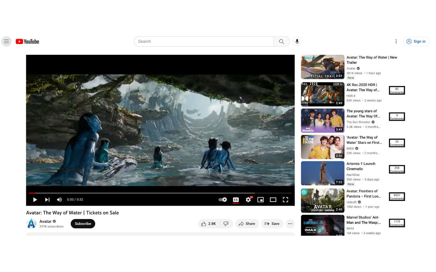Click the HDR-X channel name
This screenshot has width=436, height=272.
[351, 96]
